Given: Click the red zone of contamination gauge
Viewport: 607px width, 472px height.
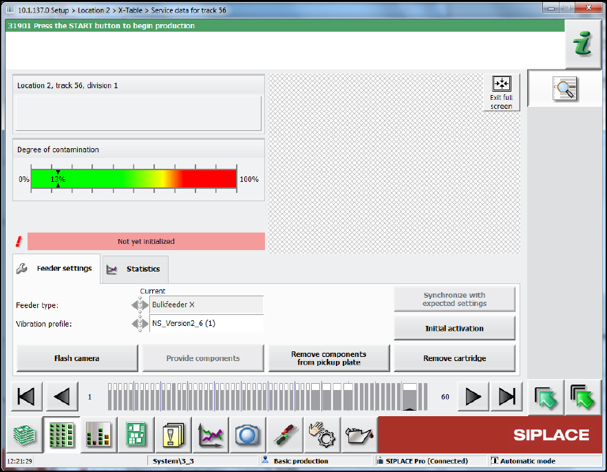Looking at the screenshot, I should pos(209,179).
